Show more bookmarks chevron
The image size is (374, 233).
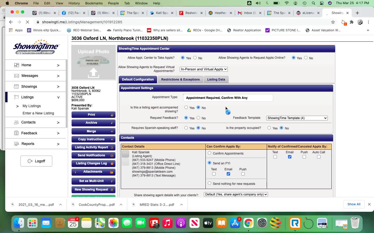click(368, 30)
